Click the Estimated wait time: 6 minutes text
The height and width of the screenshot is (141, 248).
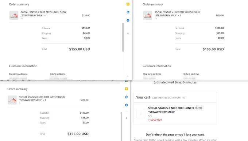click(175, 82)
